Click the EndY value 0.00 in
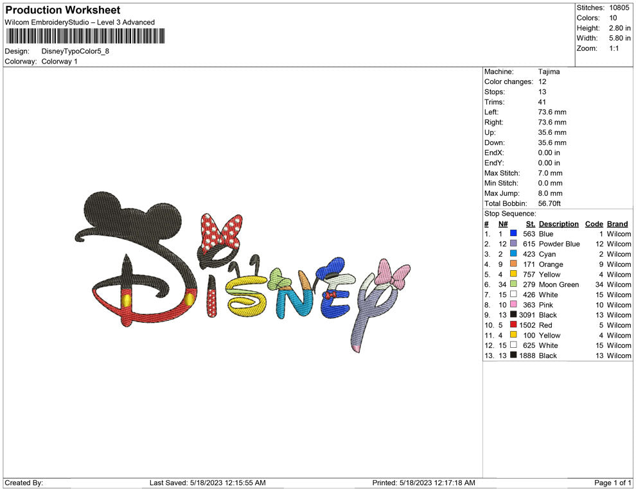Viewport: 636px width, 489px height. click(549, 163)
